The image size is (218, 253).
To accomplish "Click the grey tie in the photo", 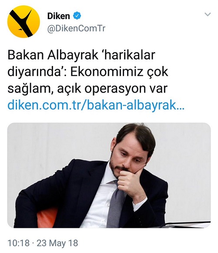I will (115, 204).
